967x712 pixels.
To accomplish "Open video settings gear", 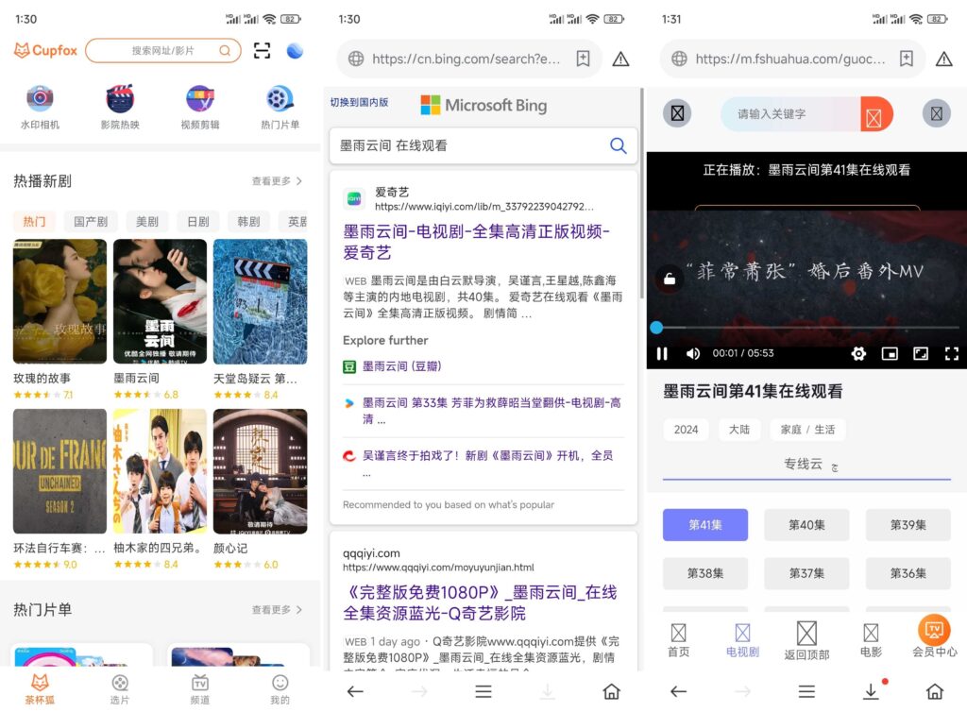I will [x=857, y=353].
